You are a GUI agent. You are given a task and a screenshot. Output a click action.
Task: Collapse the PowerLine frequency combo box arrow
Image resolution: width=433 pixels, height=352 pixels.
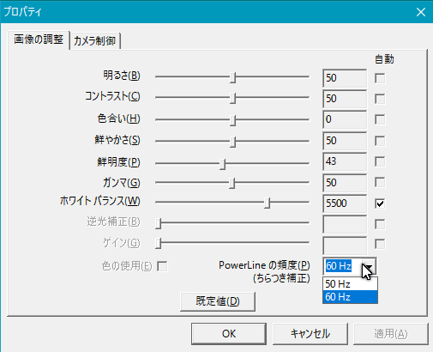(369, 266)
